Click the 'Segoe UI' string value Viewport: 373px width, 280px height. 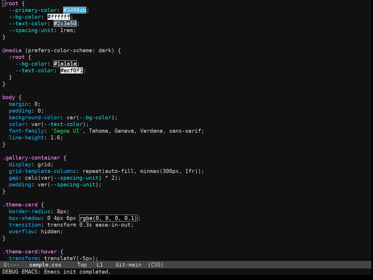(66, 131)
